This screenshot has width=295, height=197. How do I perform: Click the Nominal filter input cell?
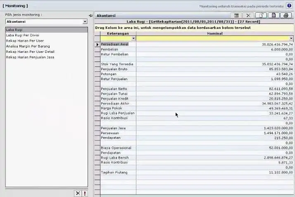[213, 38]
